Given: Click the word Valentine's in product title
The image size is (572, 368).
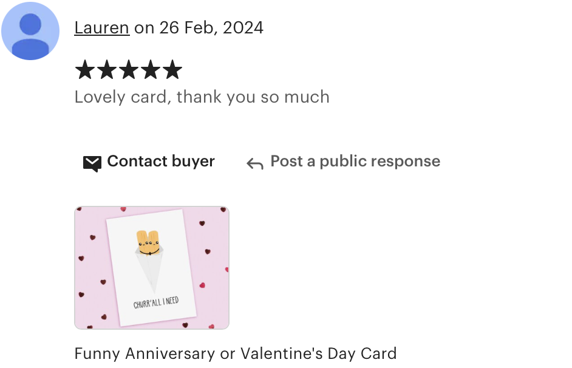Looking at the screenshot, I should click(282, 354).
